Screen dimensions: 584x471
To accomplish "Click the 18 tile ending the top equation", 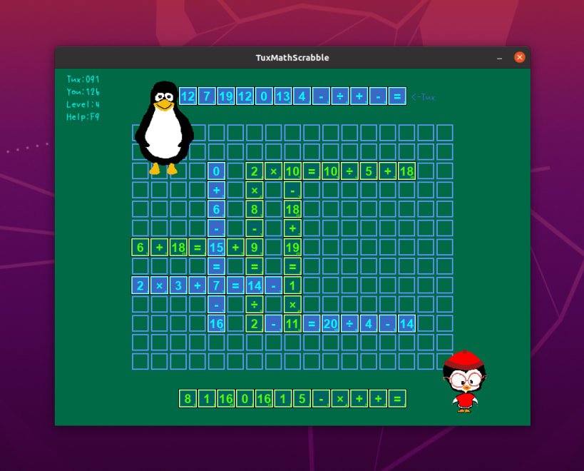I will tap(406, 171).
